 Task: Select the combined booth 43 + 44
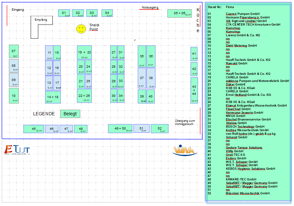coord(194,90)
